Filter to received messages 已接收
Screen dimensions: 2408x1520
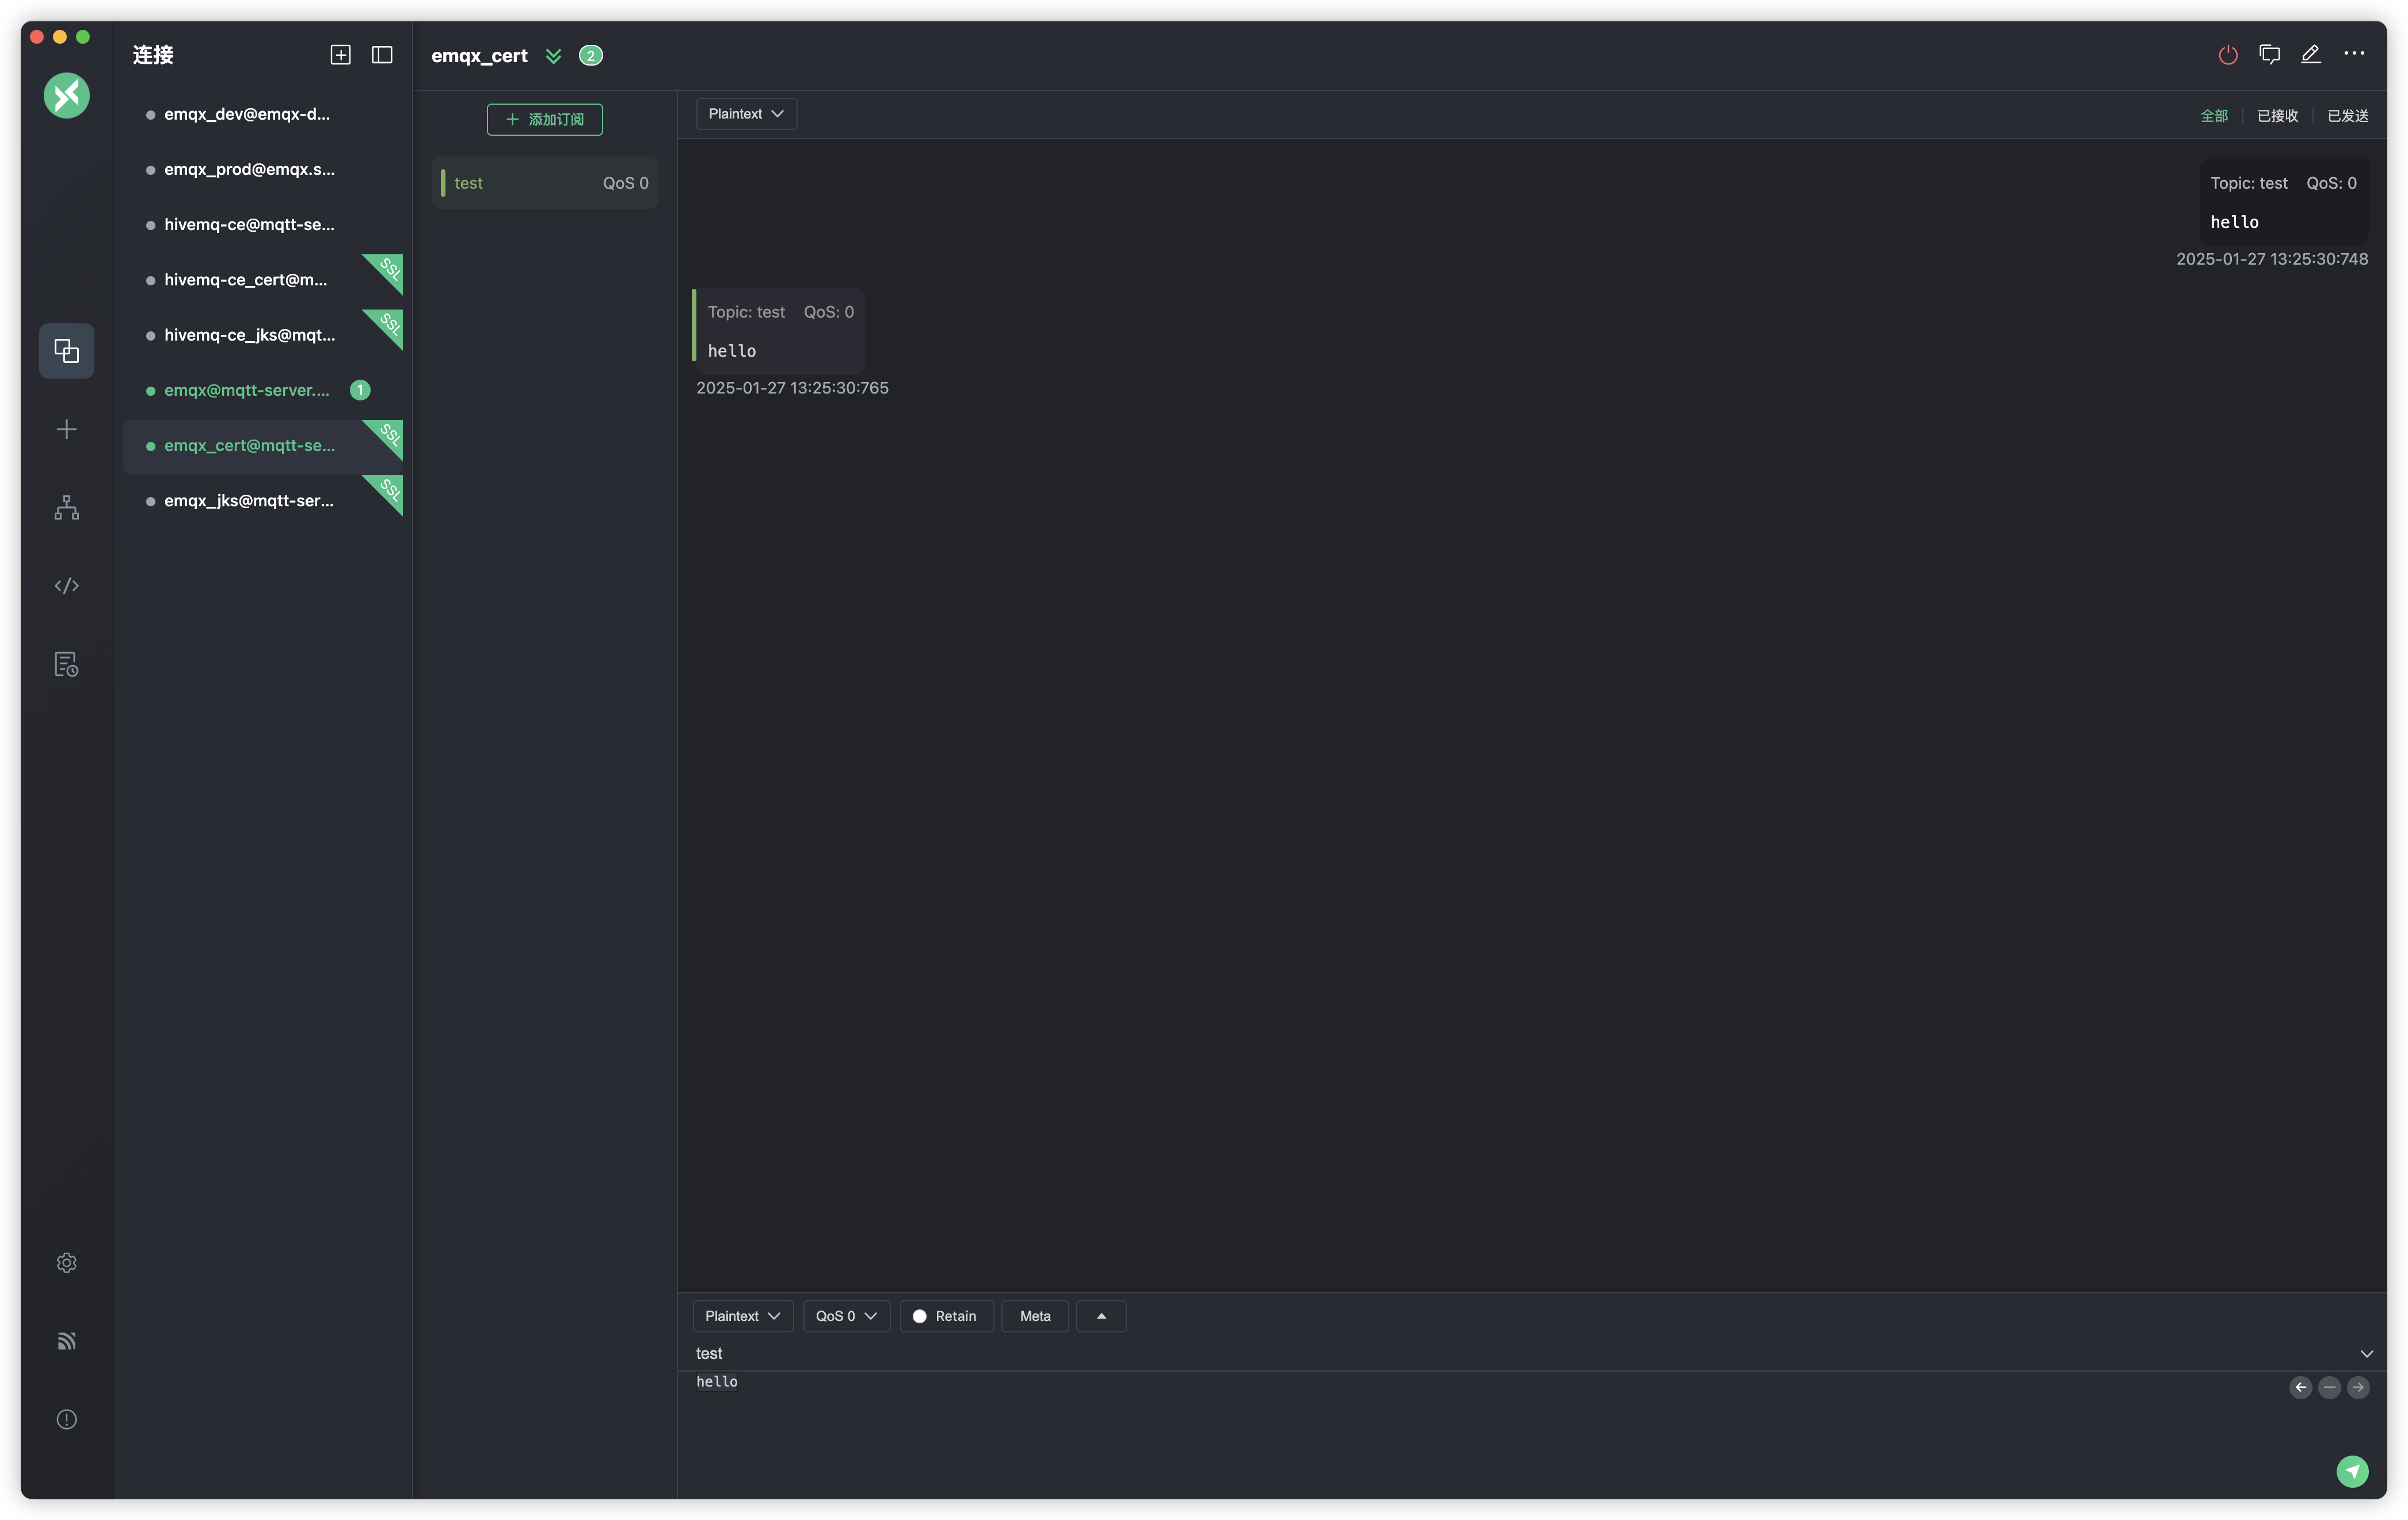tap(2277, 116)
